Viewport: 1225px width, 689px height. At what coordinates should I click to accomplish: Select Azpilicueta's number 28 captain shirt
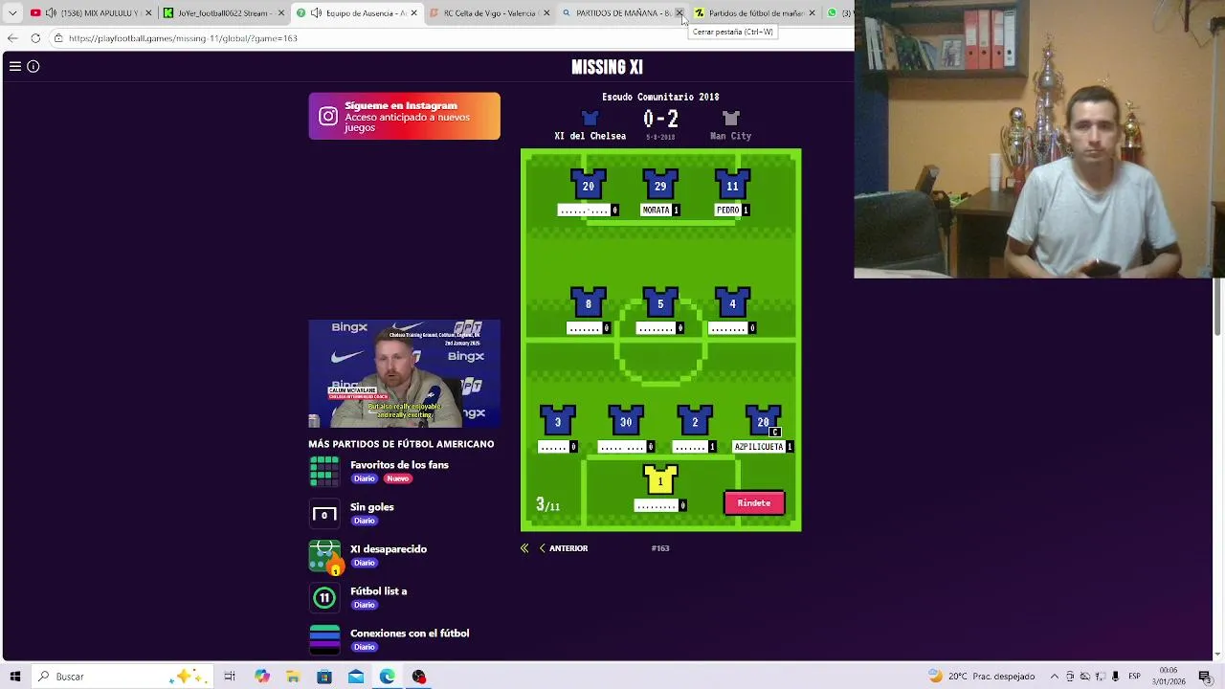[763, 421]
